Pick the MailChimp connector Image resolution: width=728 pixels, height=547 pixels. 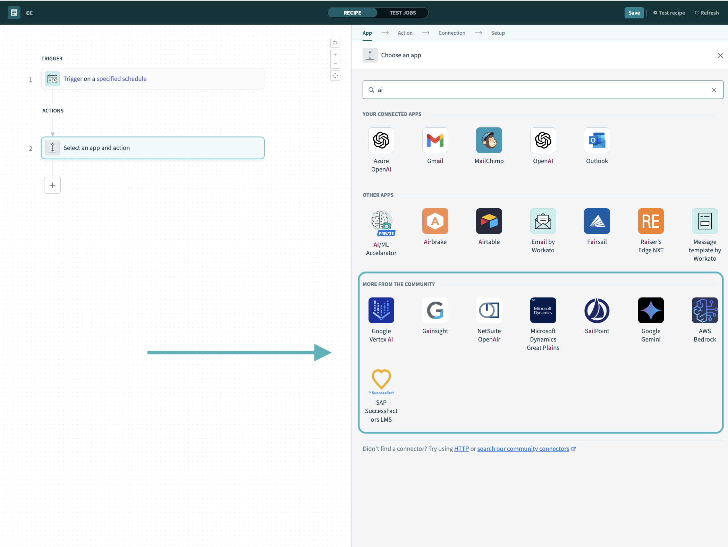(x=489, y=141)
